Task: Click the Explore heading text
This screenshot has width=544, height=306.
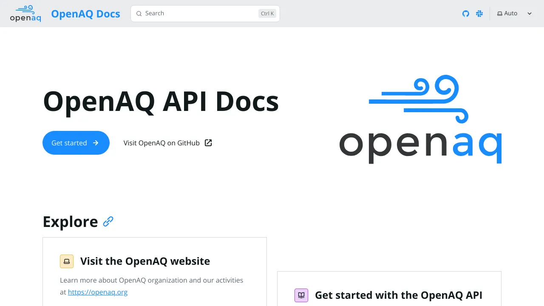Action: pos(70,221)
